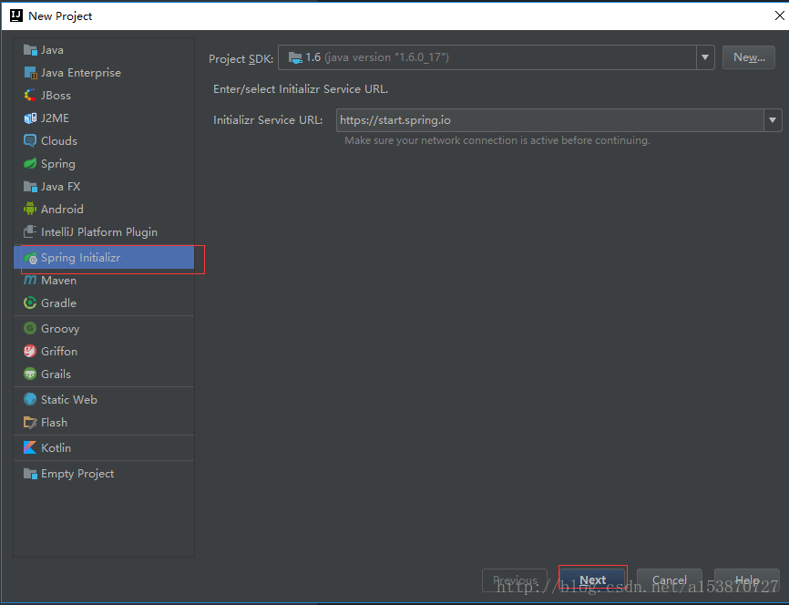Screen dimensions: 789x605
Task: Select Android project type
Action: [x=104, y=209]
